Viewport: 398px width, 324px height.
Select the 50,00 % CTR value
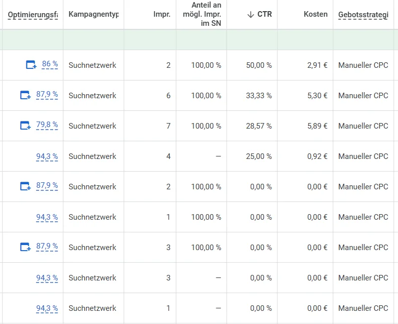pos(259,65)
